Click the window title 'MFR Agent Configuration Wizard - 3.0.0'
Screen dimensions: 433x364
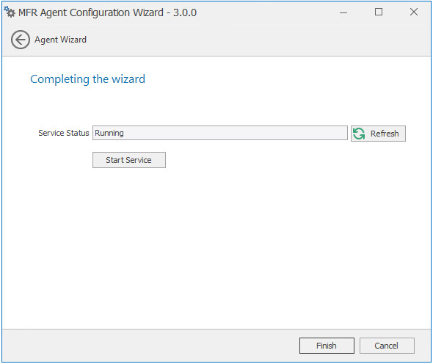point(107,12)
